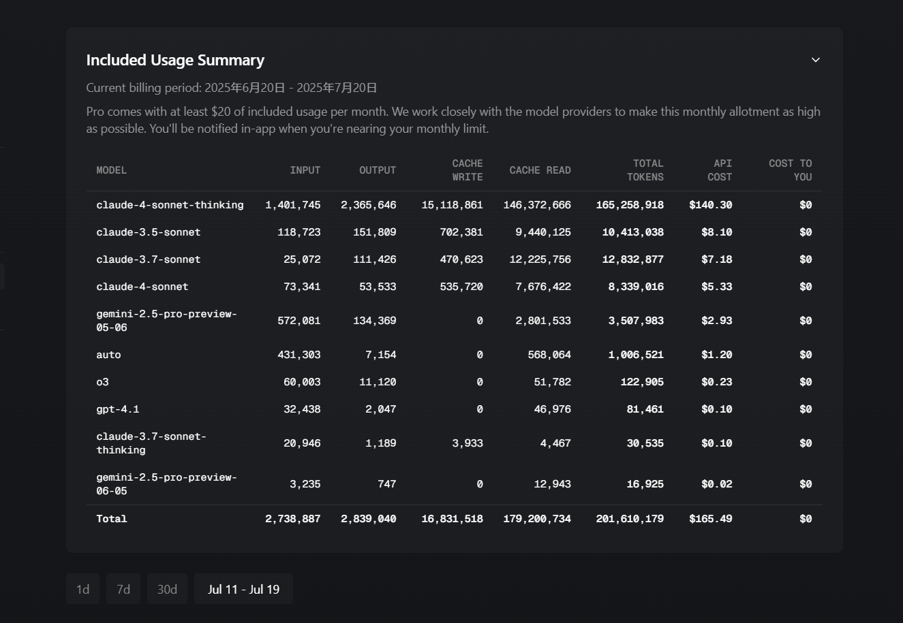Click the $8.10 API cost value
This screenshot has width=903, height=623.
click(x=717, y=232)
